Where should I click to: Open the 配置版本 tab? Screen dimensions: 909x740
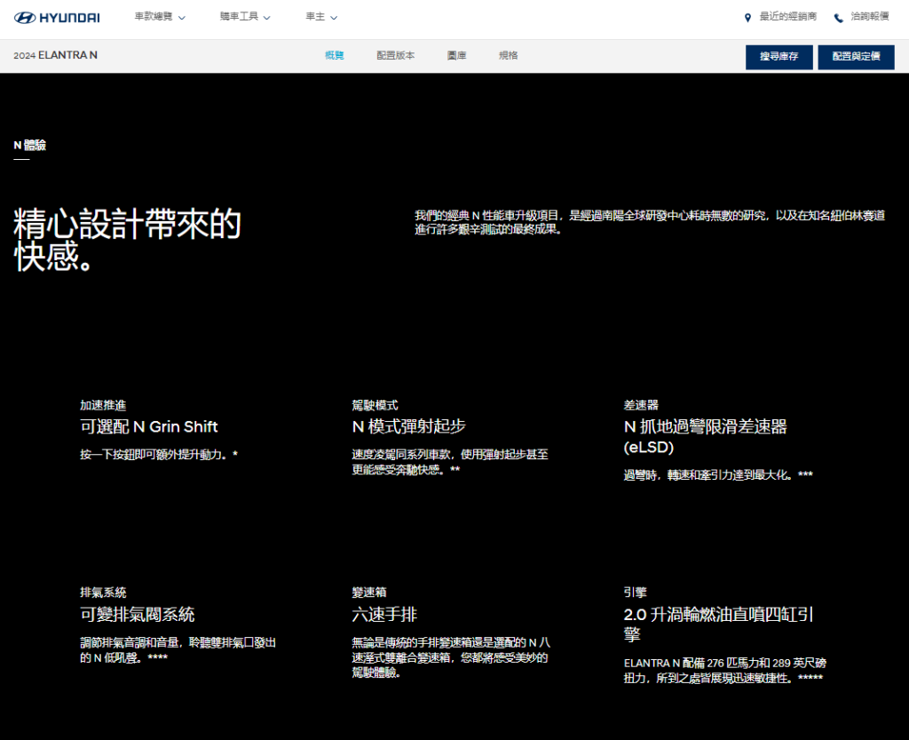395,56
